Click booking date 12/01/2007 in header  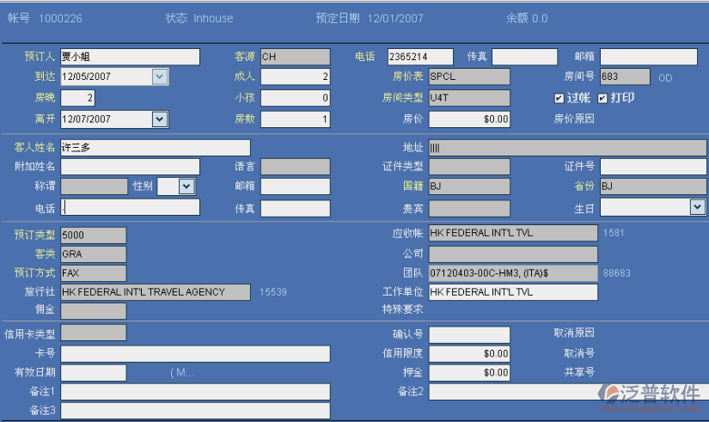[x=395, y=19]
